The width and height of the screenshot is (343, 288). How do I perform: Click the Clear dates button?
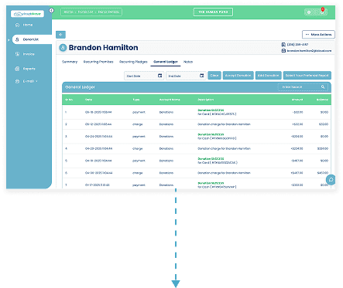click(214, 76)
